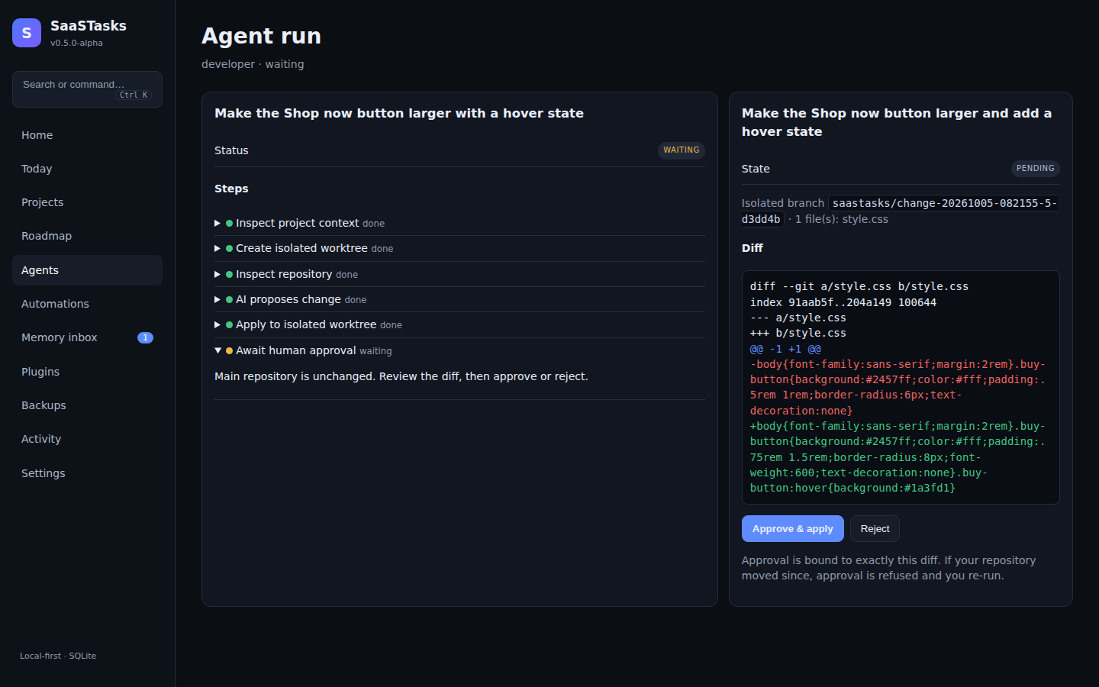Click the SaaSTasks S logo icon
This screenshot has height=687, width=1099.
[27, 33]
